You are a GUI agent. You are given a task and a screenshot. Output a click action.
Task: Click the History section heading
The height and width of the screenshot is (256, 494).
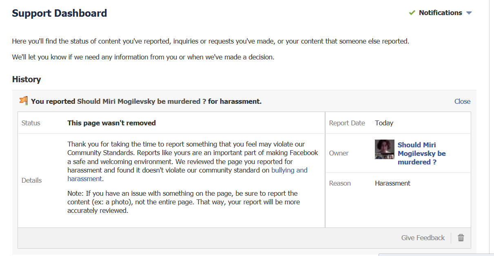pyautogui.click(x=27, y=79)
